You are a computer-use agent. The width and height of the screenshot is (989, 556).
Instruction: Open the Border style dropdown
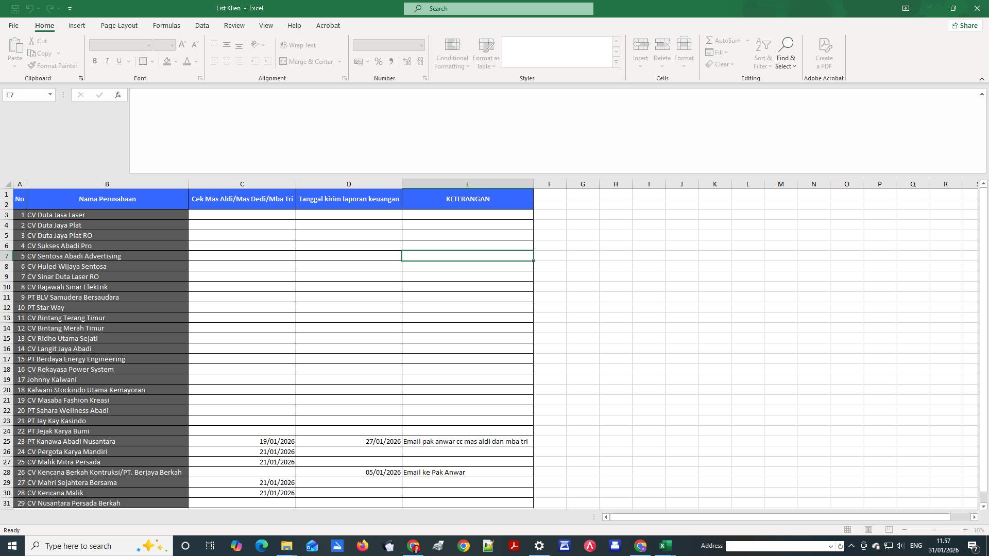tap(152, 61)
